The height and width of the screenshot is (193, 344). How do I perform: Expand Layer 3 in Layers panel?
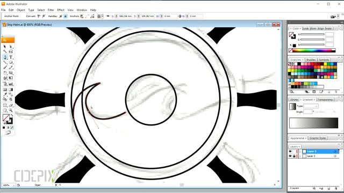(300, 156)
